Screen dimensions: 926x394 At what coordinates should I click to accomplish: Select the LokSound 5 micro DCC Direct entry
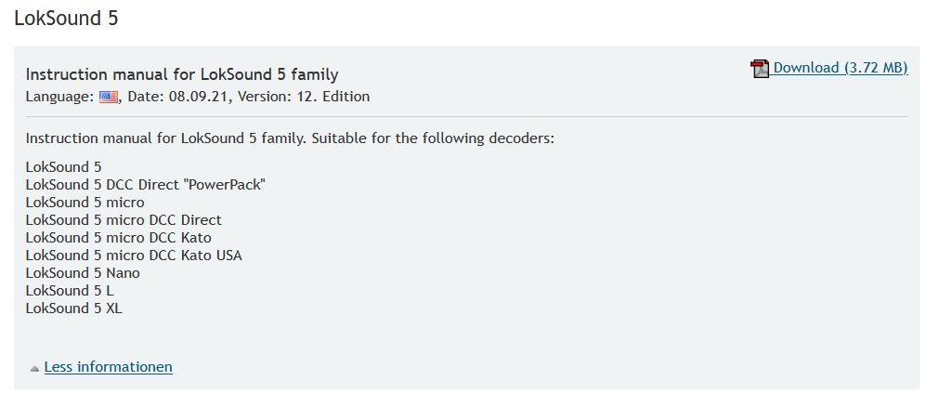tap(124, 220)
